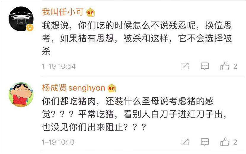Screen dimensions: 246x154
Task: Open the cartoon avatar of 杨成贤 senghyon
Action: tap(20, 94)
